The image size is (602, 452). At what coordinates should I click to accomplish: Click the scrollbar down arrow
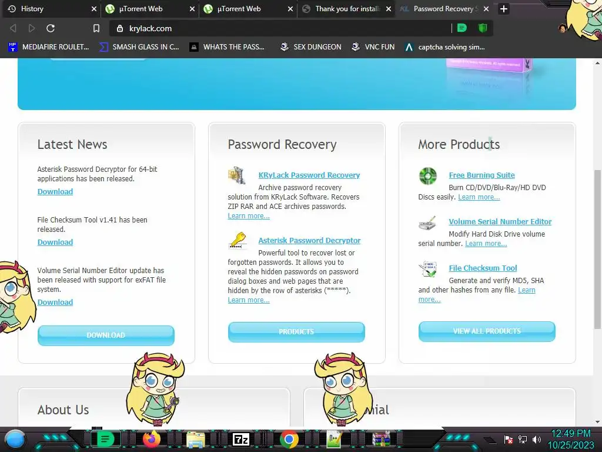[597, 421]
